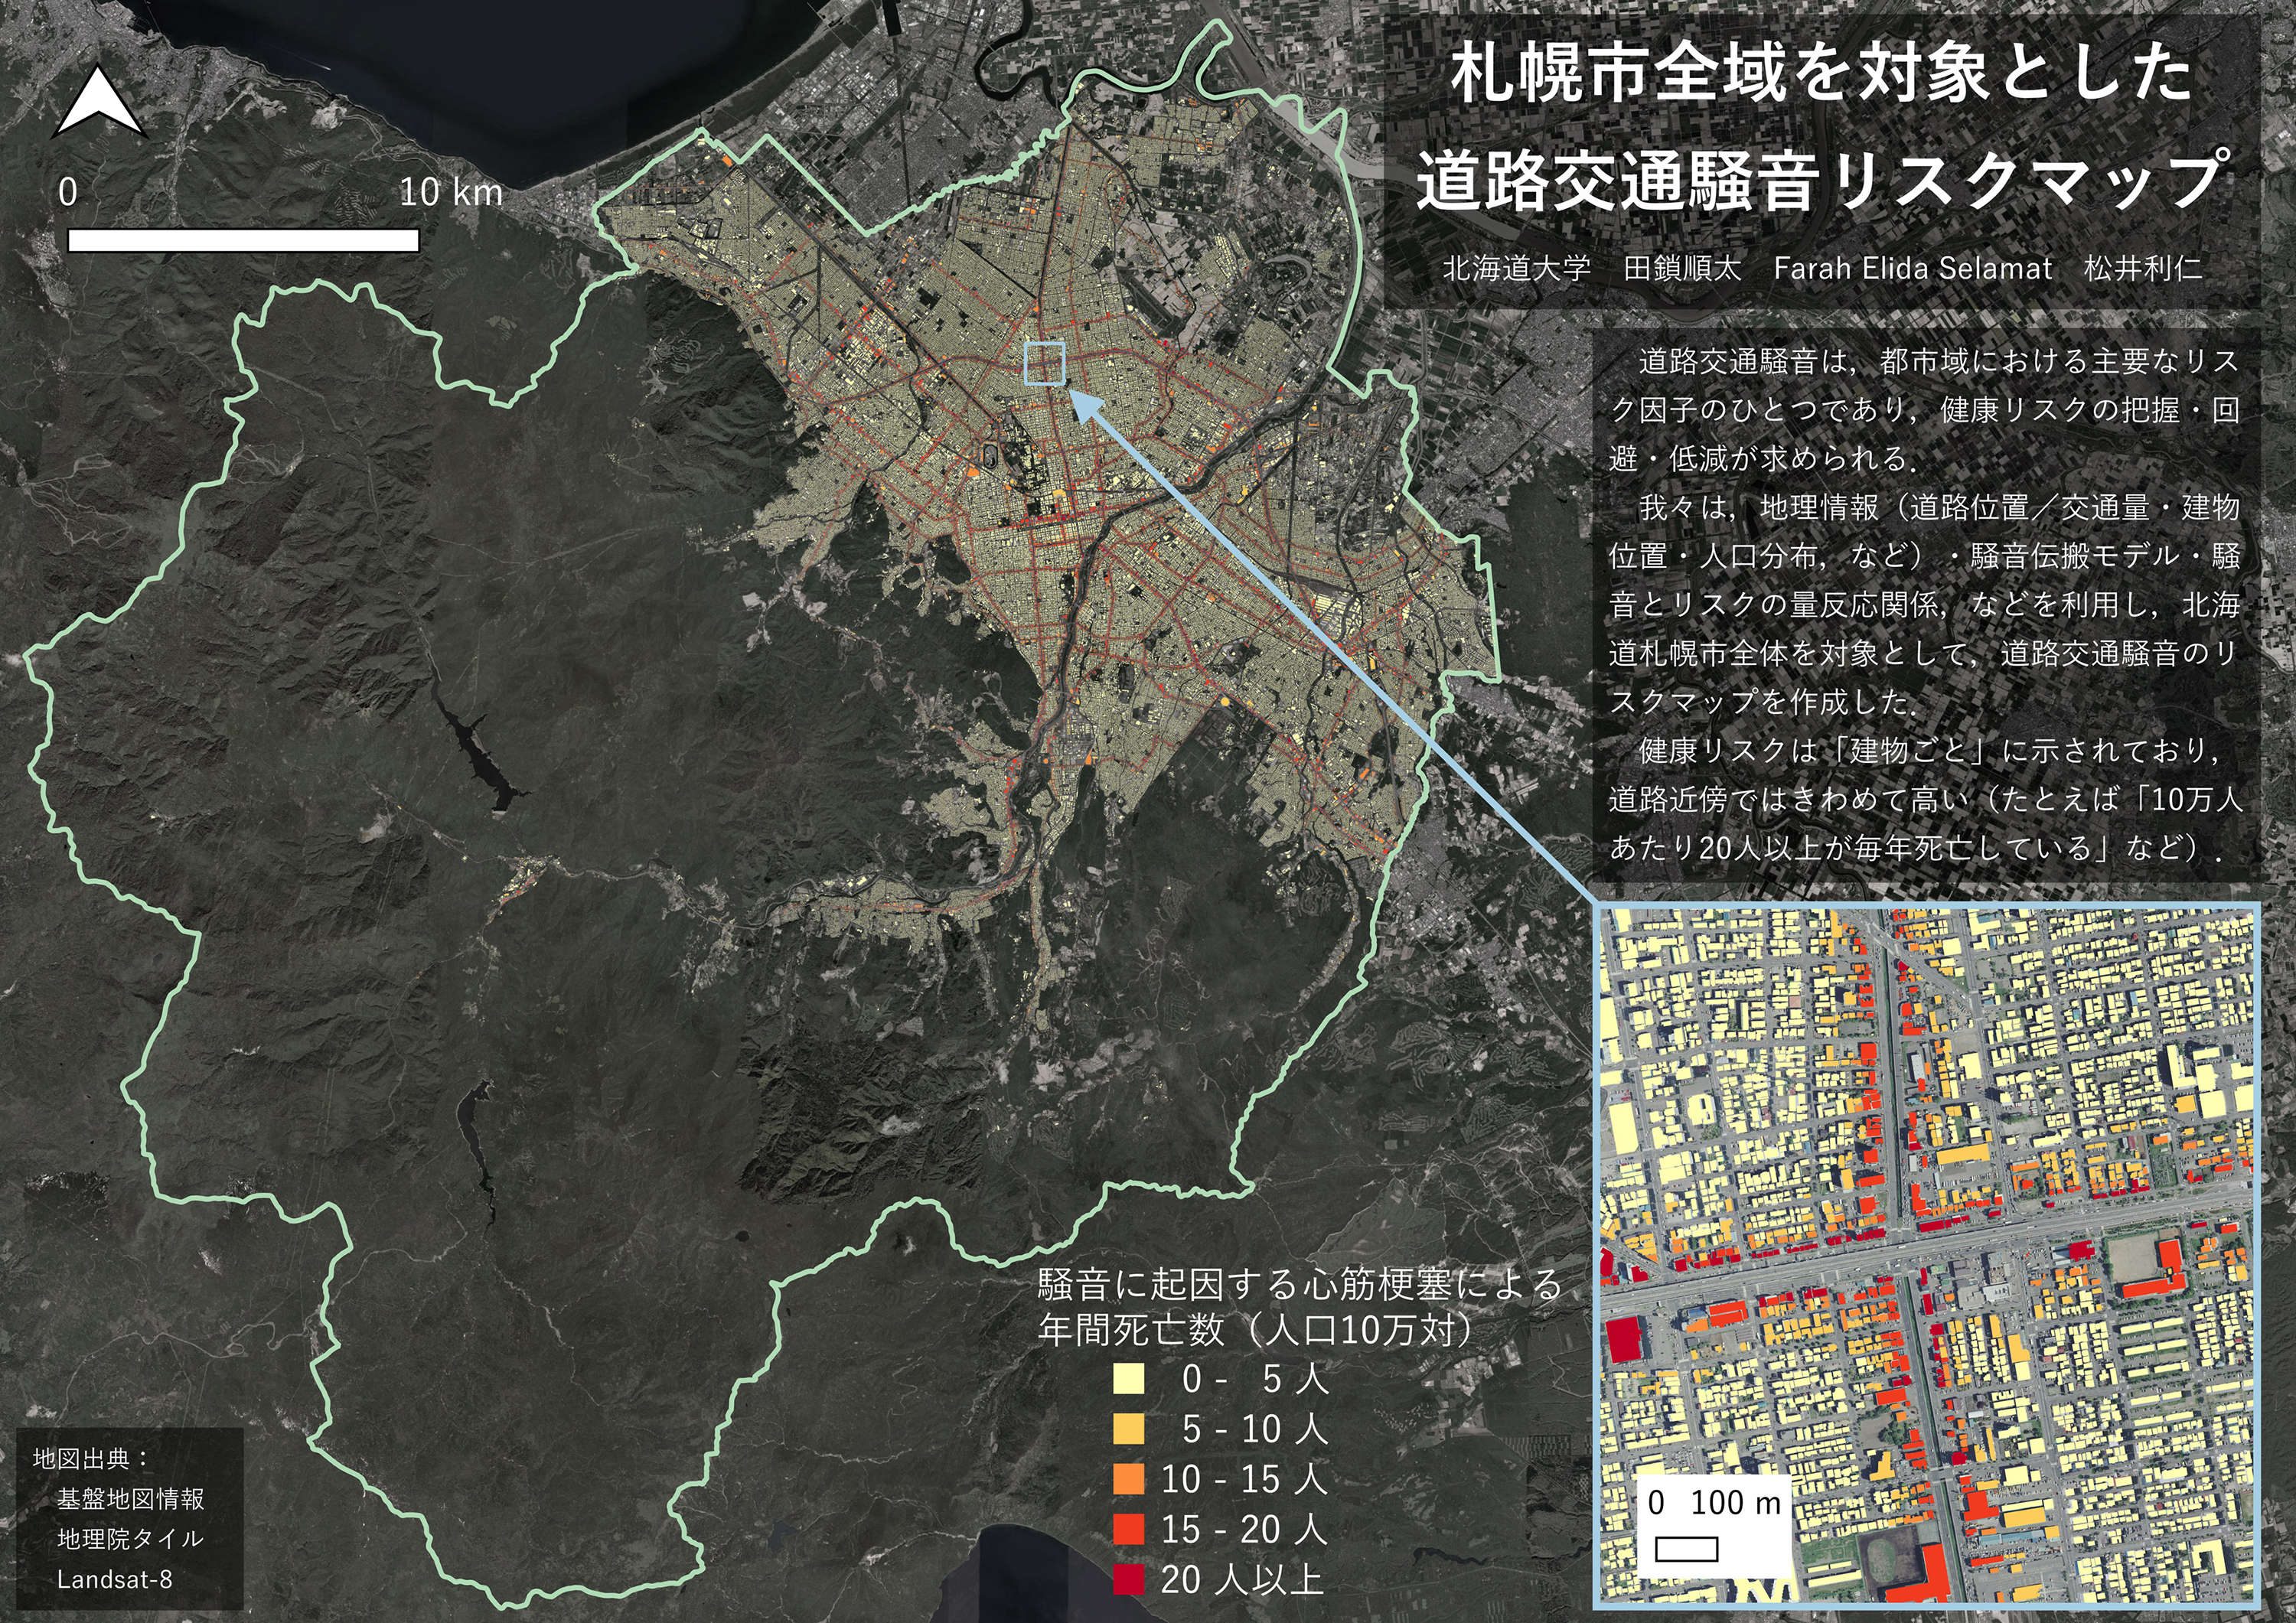Click the 10 km scale bar

point(243,240)
